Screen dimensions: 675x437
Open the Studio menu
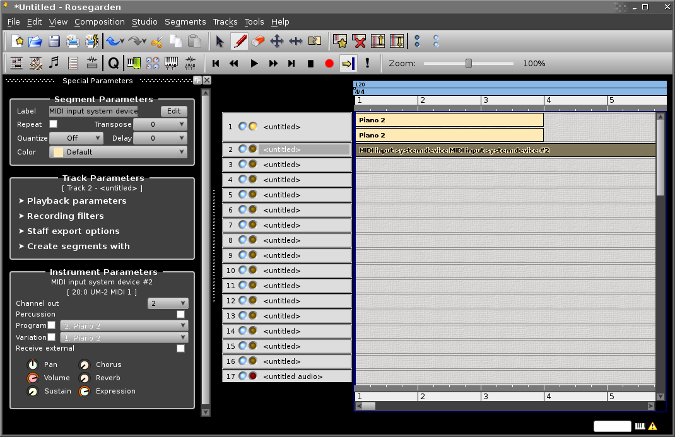pos(144,21)
